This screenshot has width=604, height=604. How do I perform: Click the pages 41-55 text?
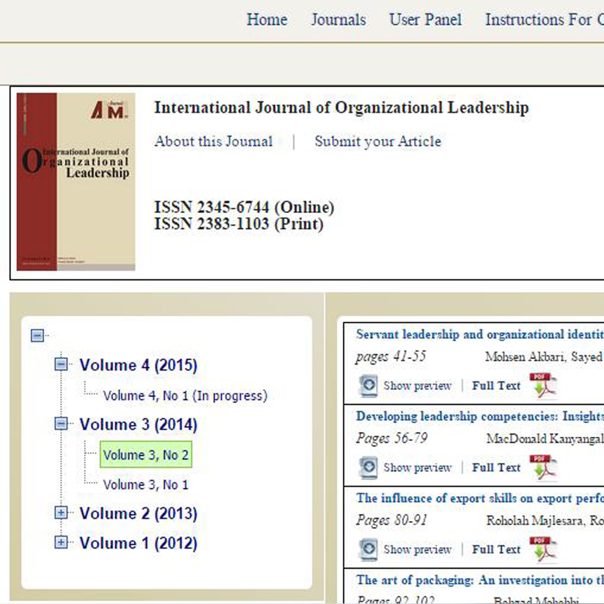coord(391,357)
